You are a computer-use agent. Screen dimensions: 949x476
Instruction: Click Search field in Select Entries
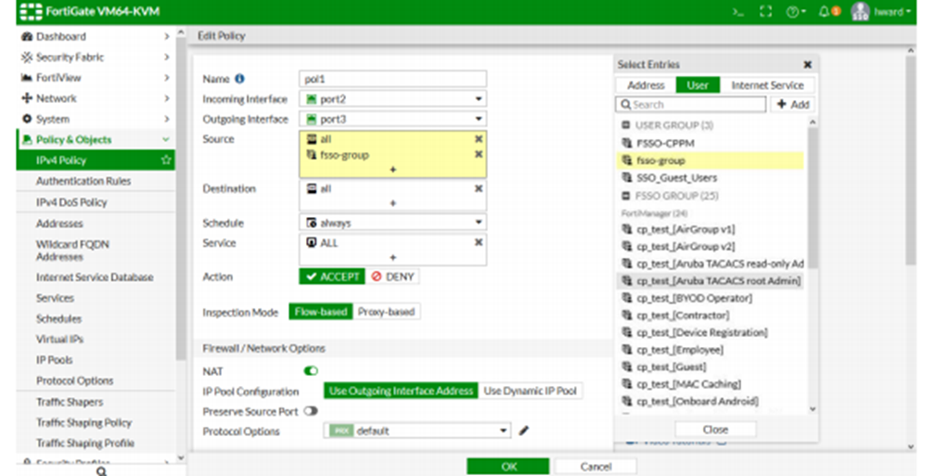pyautogui.click(x=690, y=104)
